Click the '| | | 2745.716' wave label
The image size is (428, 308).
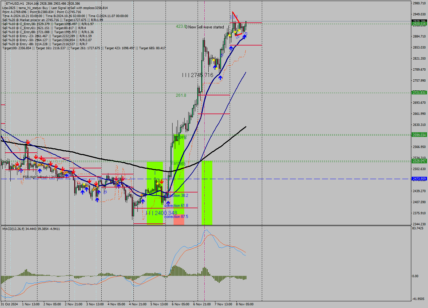[x=198, y=75]
